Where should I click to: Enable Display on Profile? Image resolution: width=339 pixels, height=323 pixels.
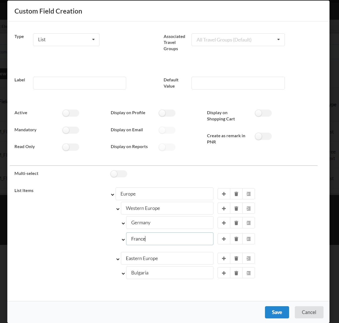(167, 113)
